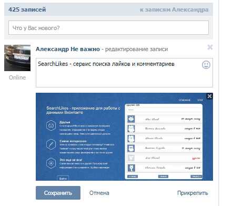Open the "к записям Александра" link
The image size is (233, 206).
pos(174,9)
